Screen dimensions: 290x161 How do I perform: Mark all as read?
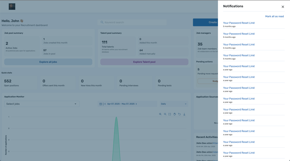(x=274, y=16)
